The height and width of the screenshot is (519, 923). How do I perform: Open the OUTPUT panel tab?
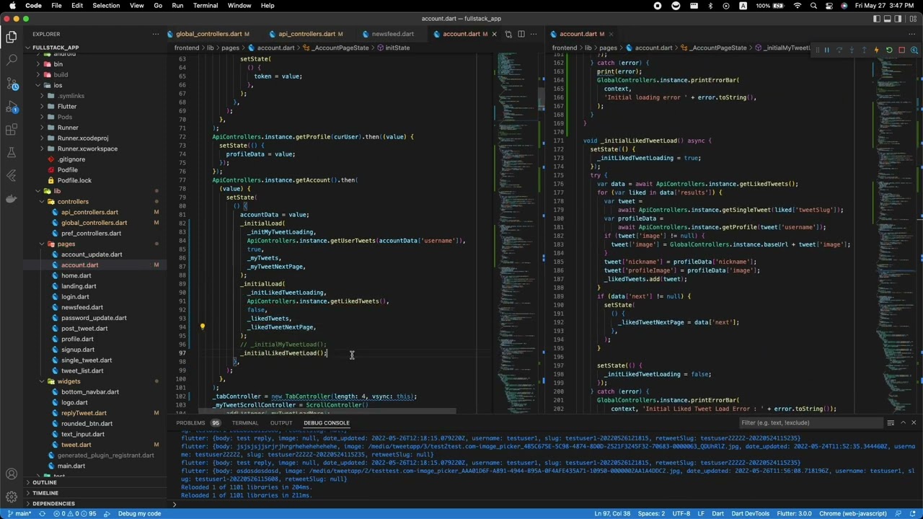pyautogui.click(x=281, y=423)
